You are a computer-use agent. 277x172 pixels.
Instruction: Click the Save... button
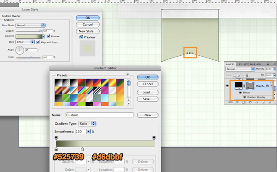[148, 99]
